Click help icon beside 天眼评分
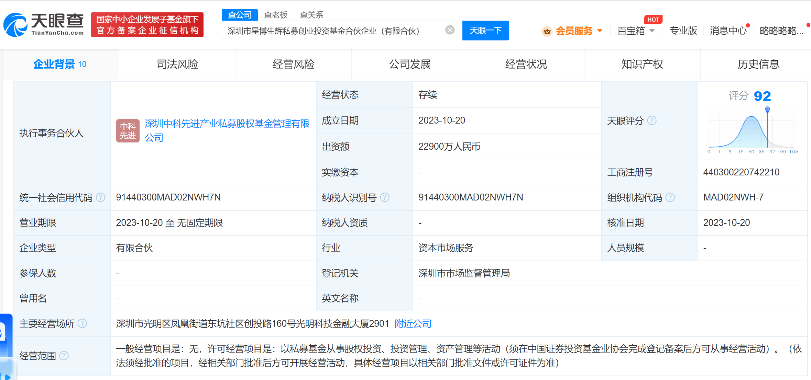The image size is (811, 380). 652,120
